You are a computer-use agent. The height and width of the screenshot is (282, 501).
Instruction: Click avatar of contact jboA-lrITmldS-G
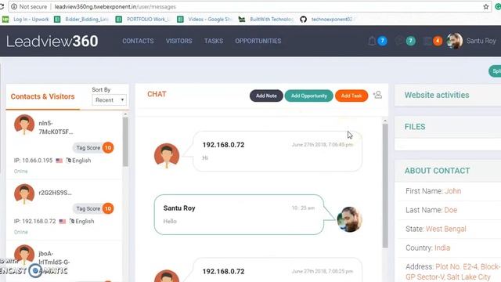pos(24,255)
